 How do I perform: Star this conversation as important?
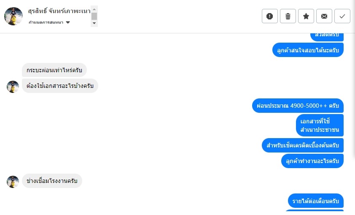pos(306,16)
